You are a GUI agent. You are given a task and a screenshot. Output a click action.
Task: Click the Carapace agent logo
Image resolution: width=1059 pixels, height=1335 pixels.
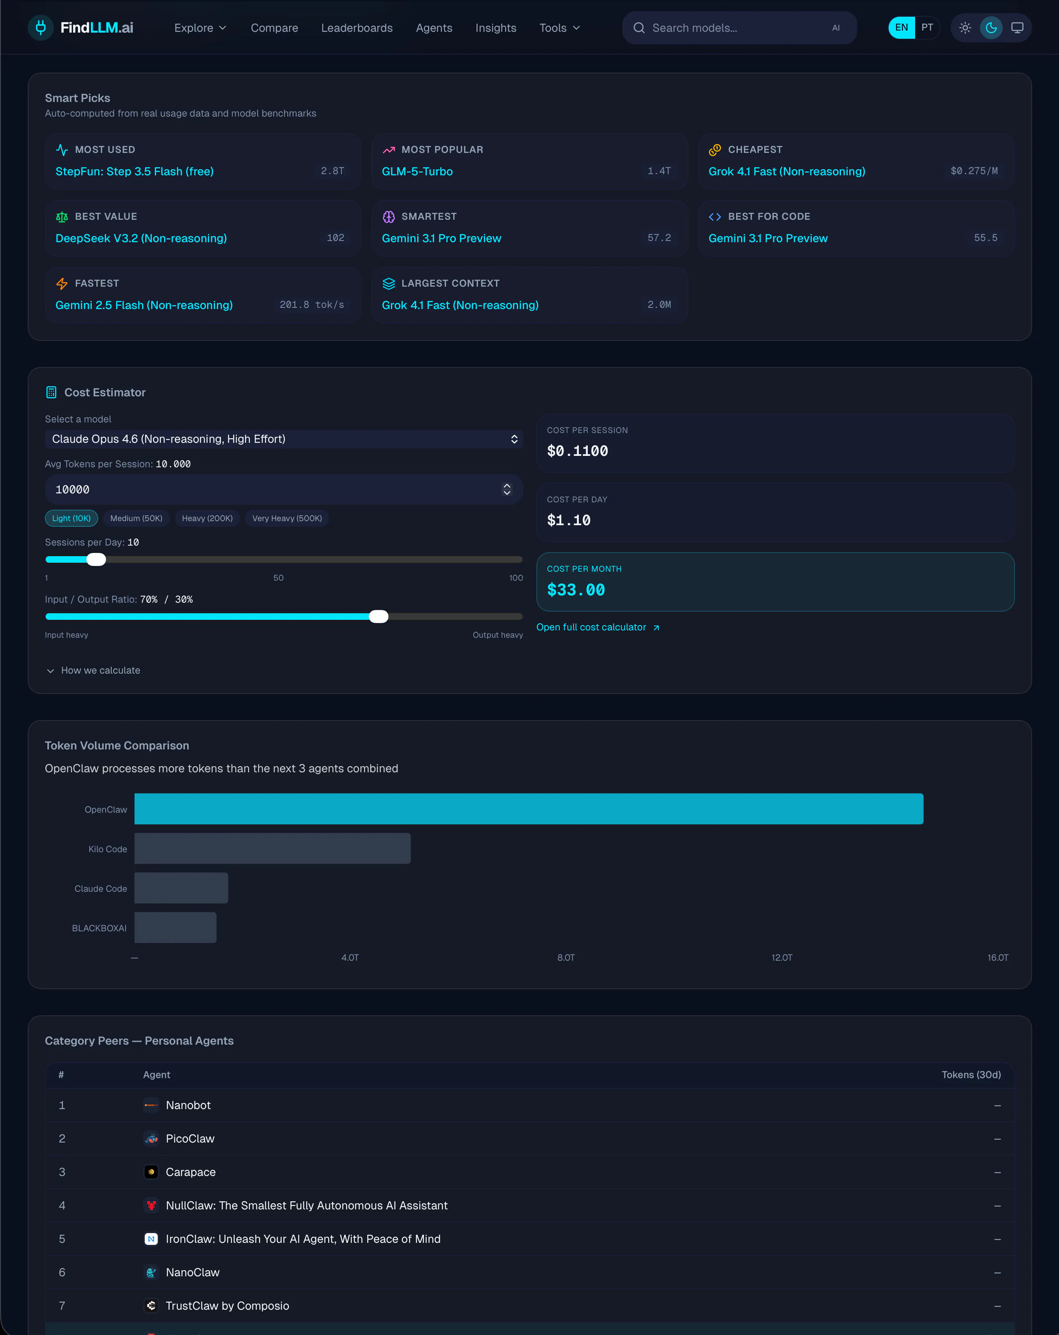151,1172
